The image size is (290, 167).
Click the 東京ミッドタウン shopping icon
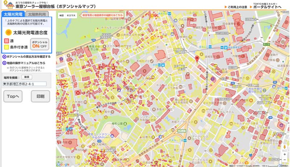(112, 136)
